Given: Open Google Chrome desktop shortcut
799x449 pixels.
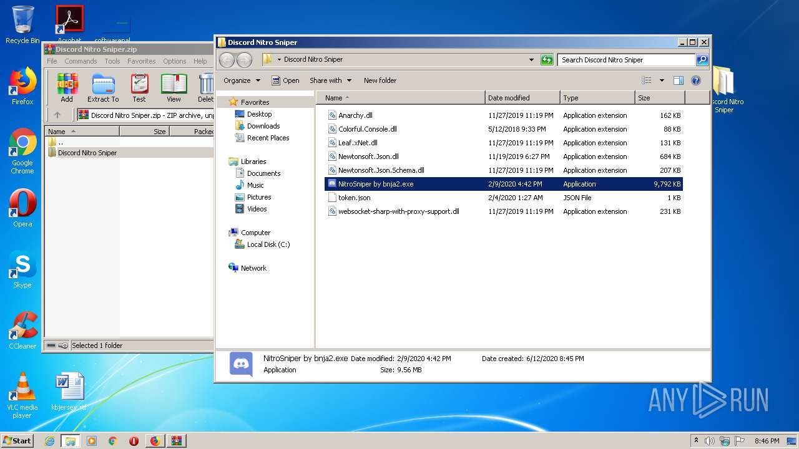Looking at the screenshot, I should pos(22,152).
